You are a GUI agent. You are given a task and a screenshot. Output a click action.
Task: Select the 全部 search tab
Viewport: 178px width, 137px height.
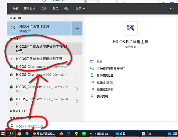pyautogui.click(x=15, y=9)
